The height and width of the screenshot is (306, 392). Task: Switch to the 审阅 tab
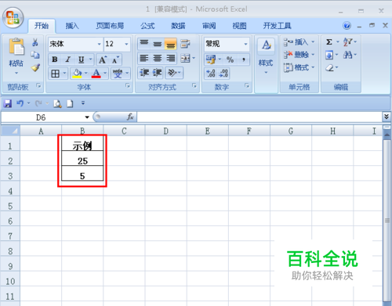209,26
